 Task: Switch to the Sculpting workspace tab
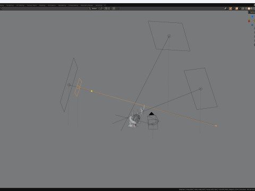10,5
